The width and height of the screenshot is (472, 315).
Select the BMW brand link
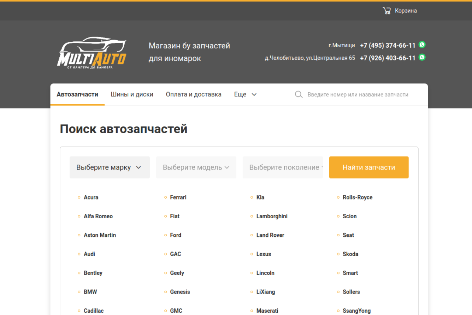[x=90, y=292]
